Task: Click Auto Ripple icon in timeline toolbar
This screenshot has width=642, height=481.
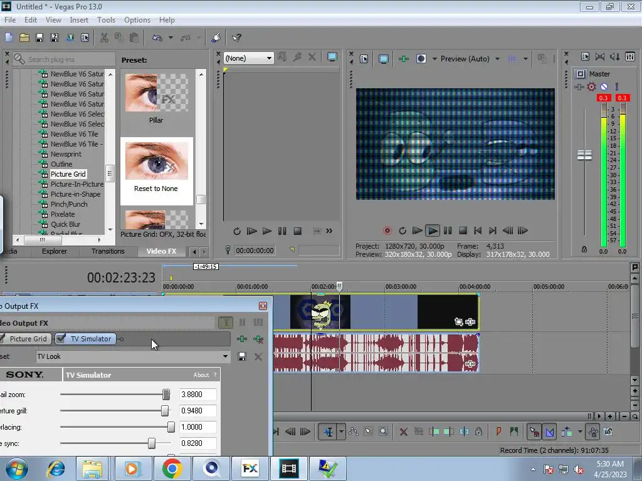Action: (567, 432)
